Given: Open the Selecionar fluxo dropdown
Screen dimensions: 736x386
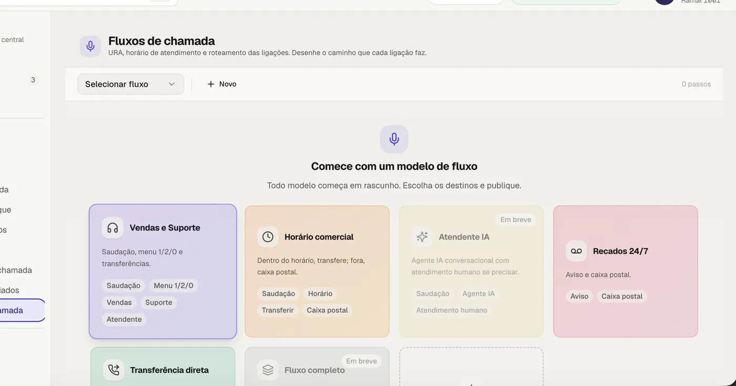Looking at the screenshot, I should click(x=131, y=84).
